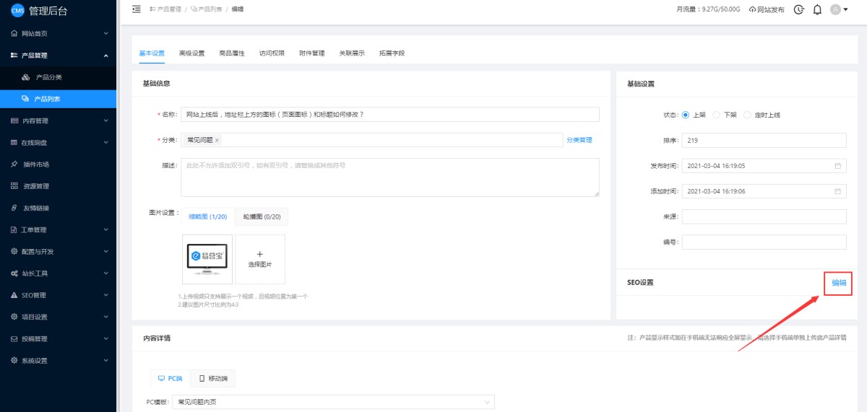Click the user avatar icon
The height and width of the screenshot is (412, 867).
[836, 9]
